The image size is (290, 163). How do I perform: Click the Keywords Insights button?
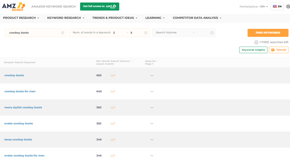[253, 50]
